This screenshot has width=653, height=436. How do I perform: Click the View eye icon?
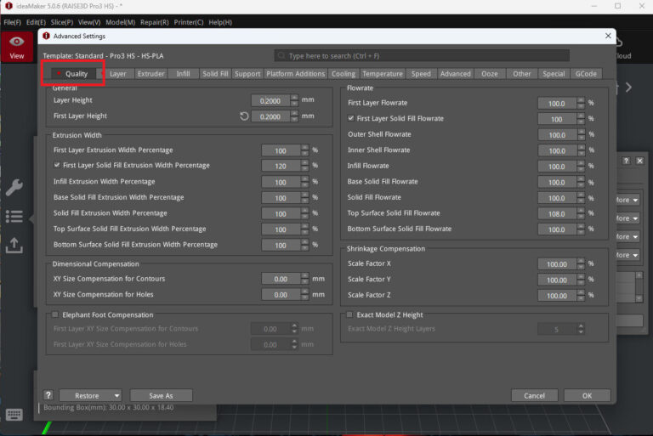(17, 42)
